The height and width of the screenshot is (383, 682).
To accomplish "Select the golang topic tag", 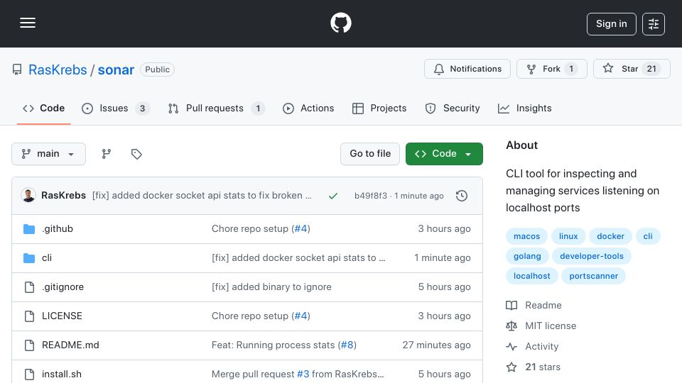I will coord(527,256).
